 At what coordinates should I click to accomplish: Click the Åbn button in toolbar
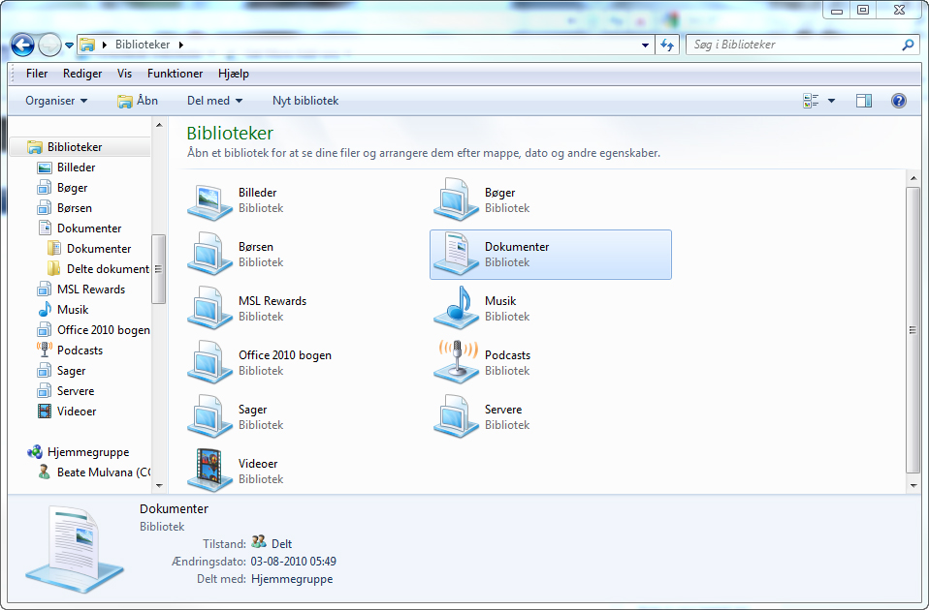(x=138, y=101)
